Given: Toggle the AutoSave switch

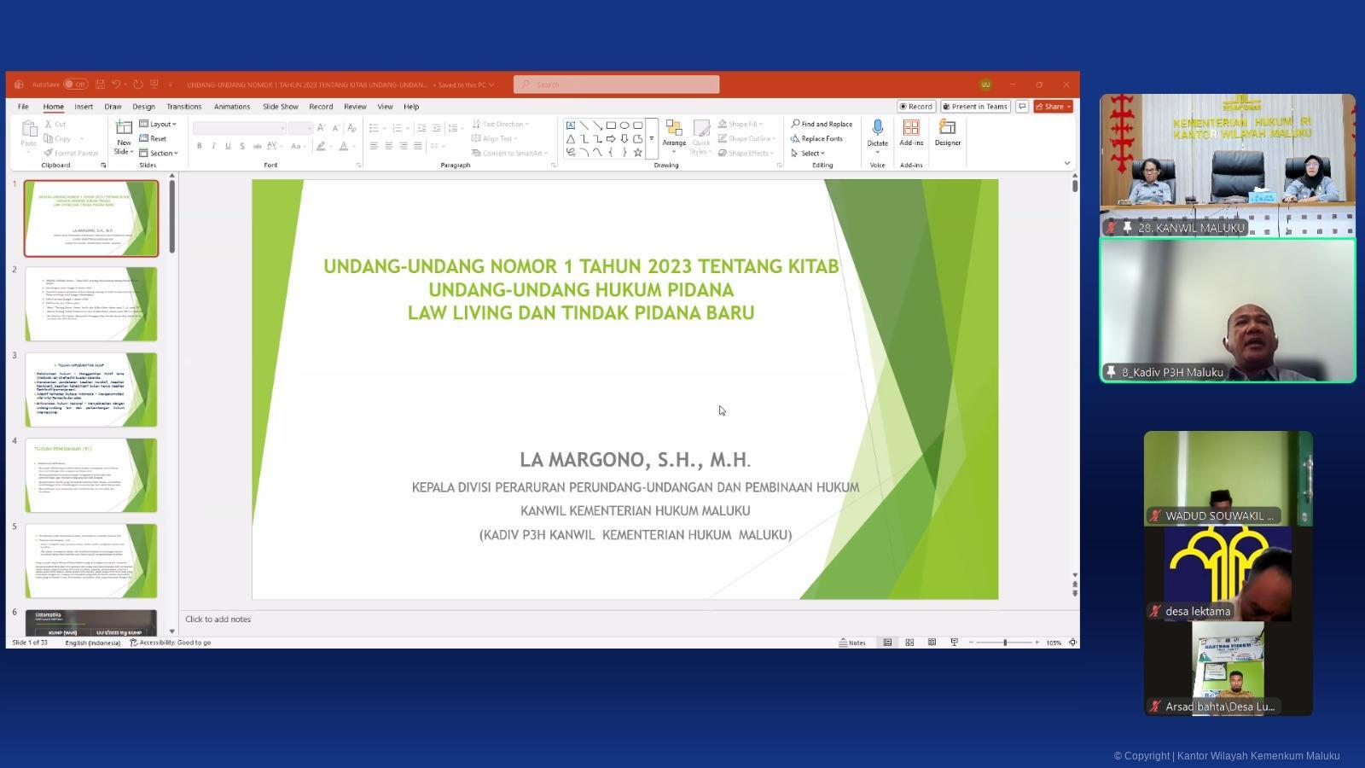Looking at the screenshot, I should click(75, 84).
